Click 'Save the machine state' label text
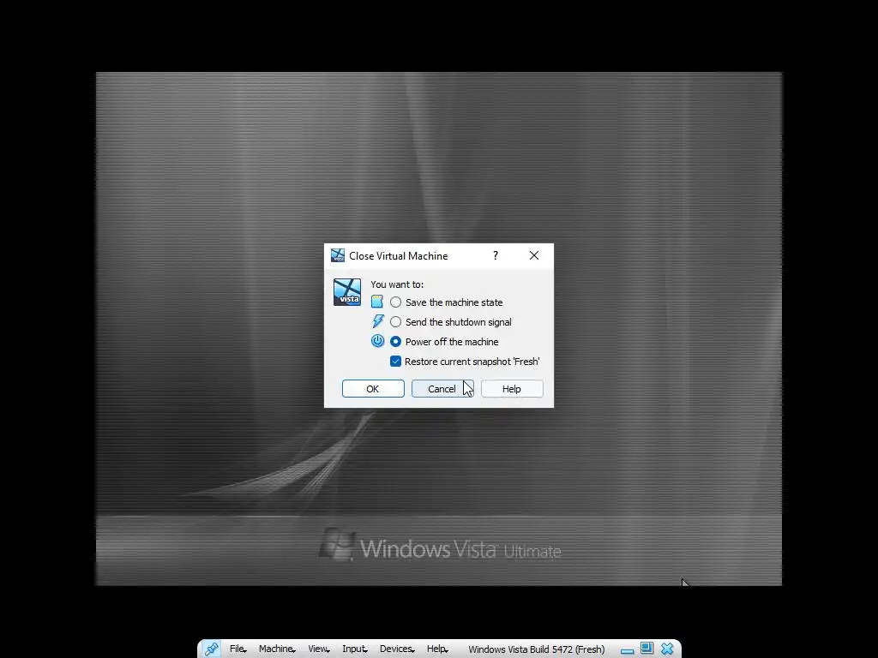 [x=454, y=302]
